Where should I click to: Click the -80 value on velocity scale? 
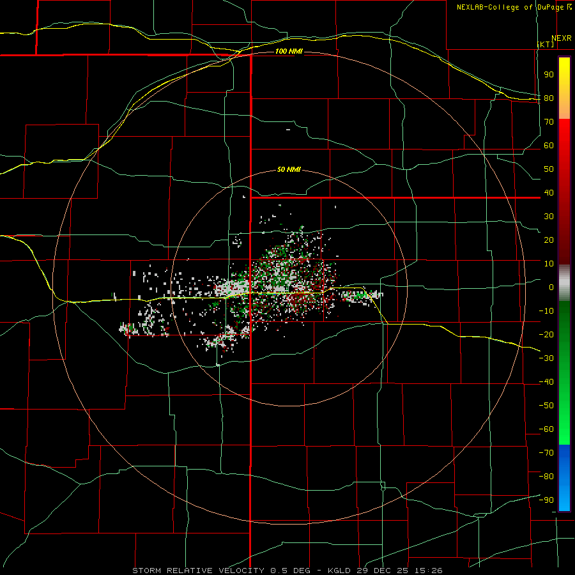coord(546,477)
